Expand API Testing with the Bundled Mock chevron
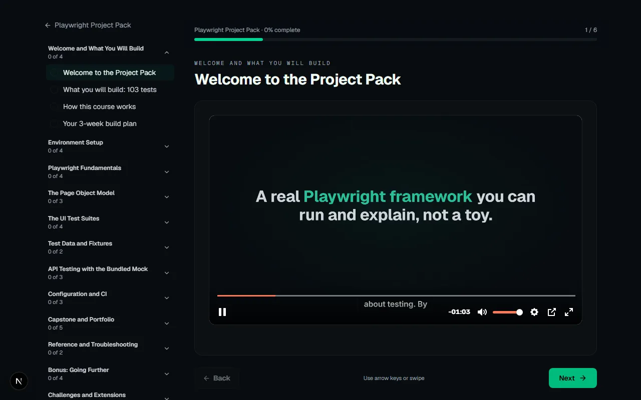This screenshot has width=641, height=400. click(167, 273)
